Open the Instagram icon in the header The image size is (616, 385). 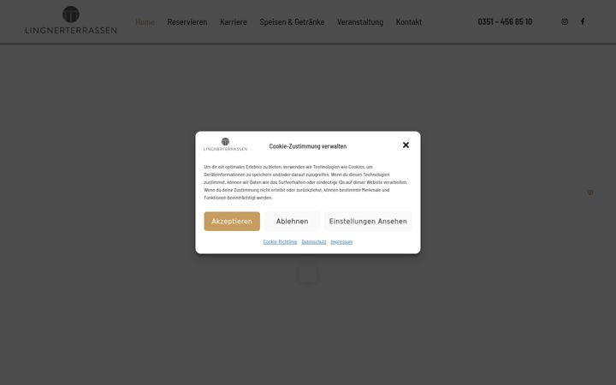click(565, 21)
